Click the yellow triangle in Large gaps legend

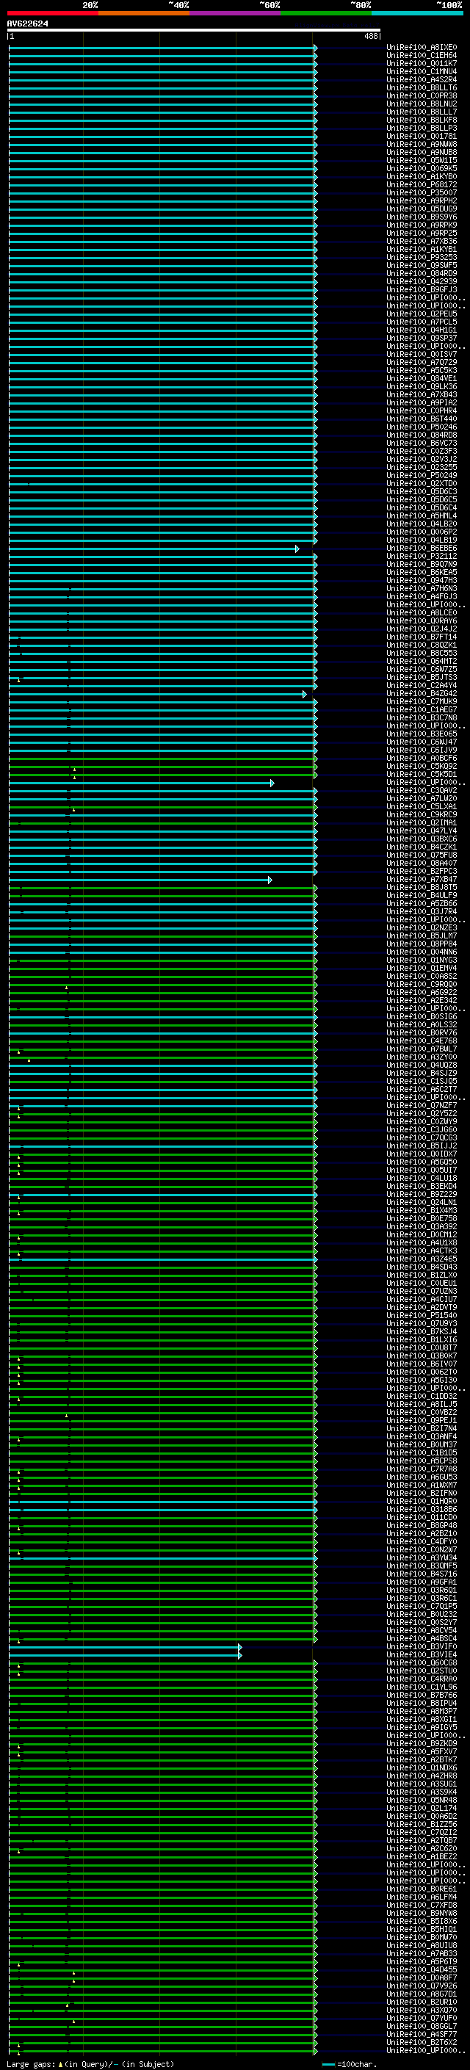(60, 2064)
